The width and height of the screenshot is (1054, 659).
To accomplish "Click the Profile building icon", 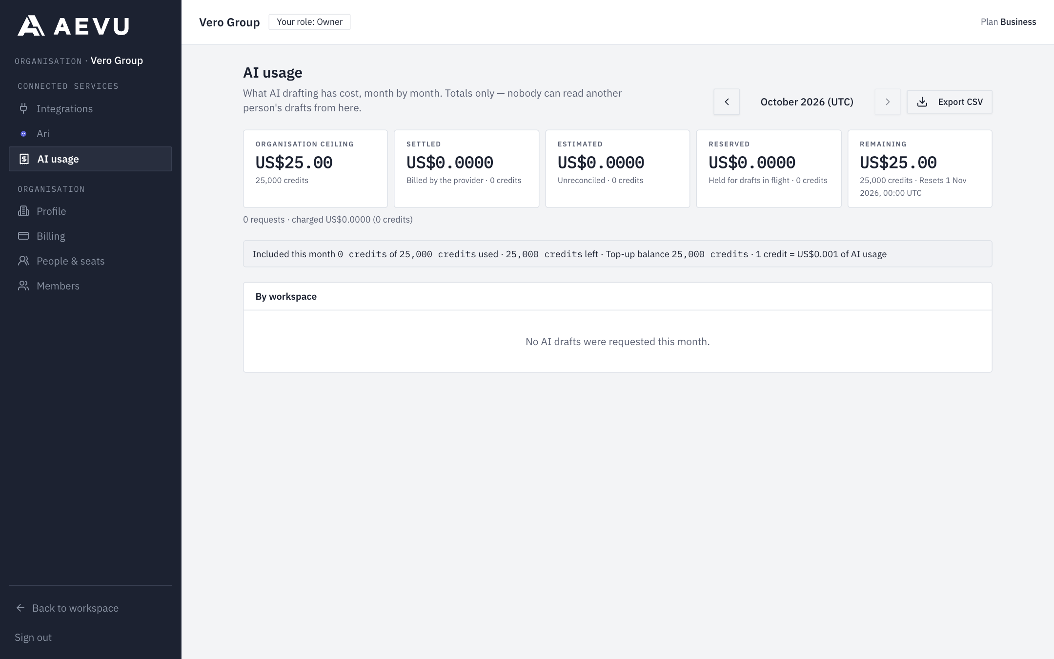I will 23,211.
